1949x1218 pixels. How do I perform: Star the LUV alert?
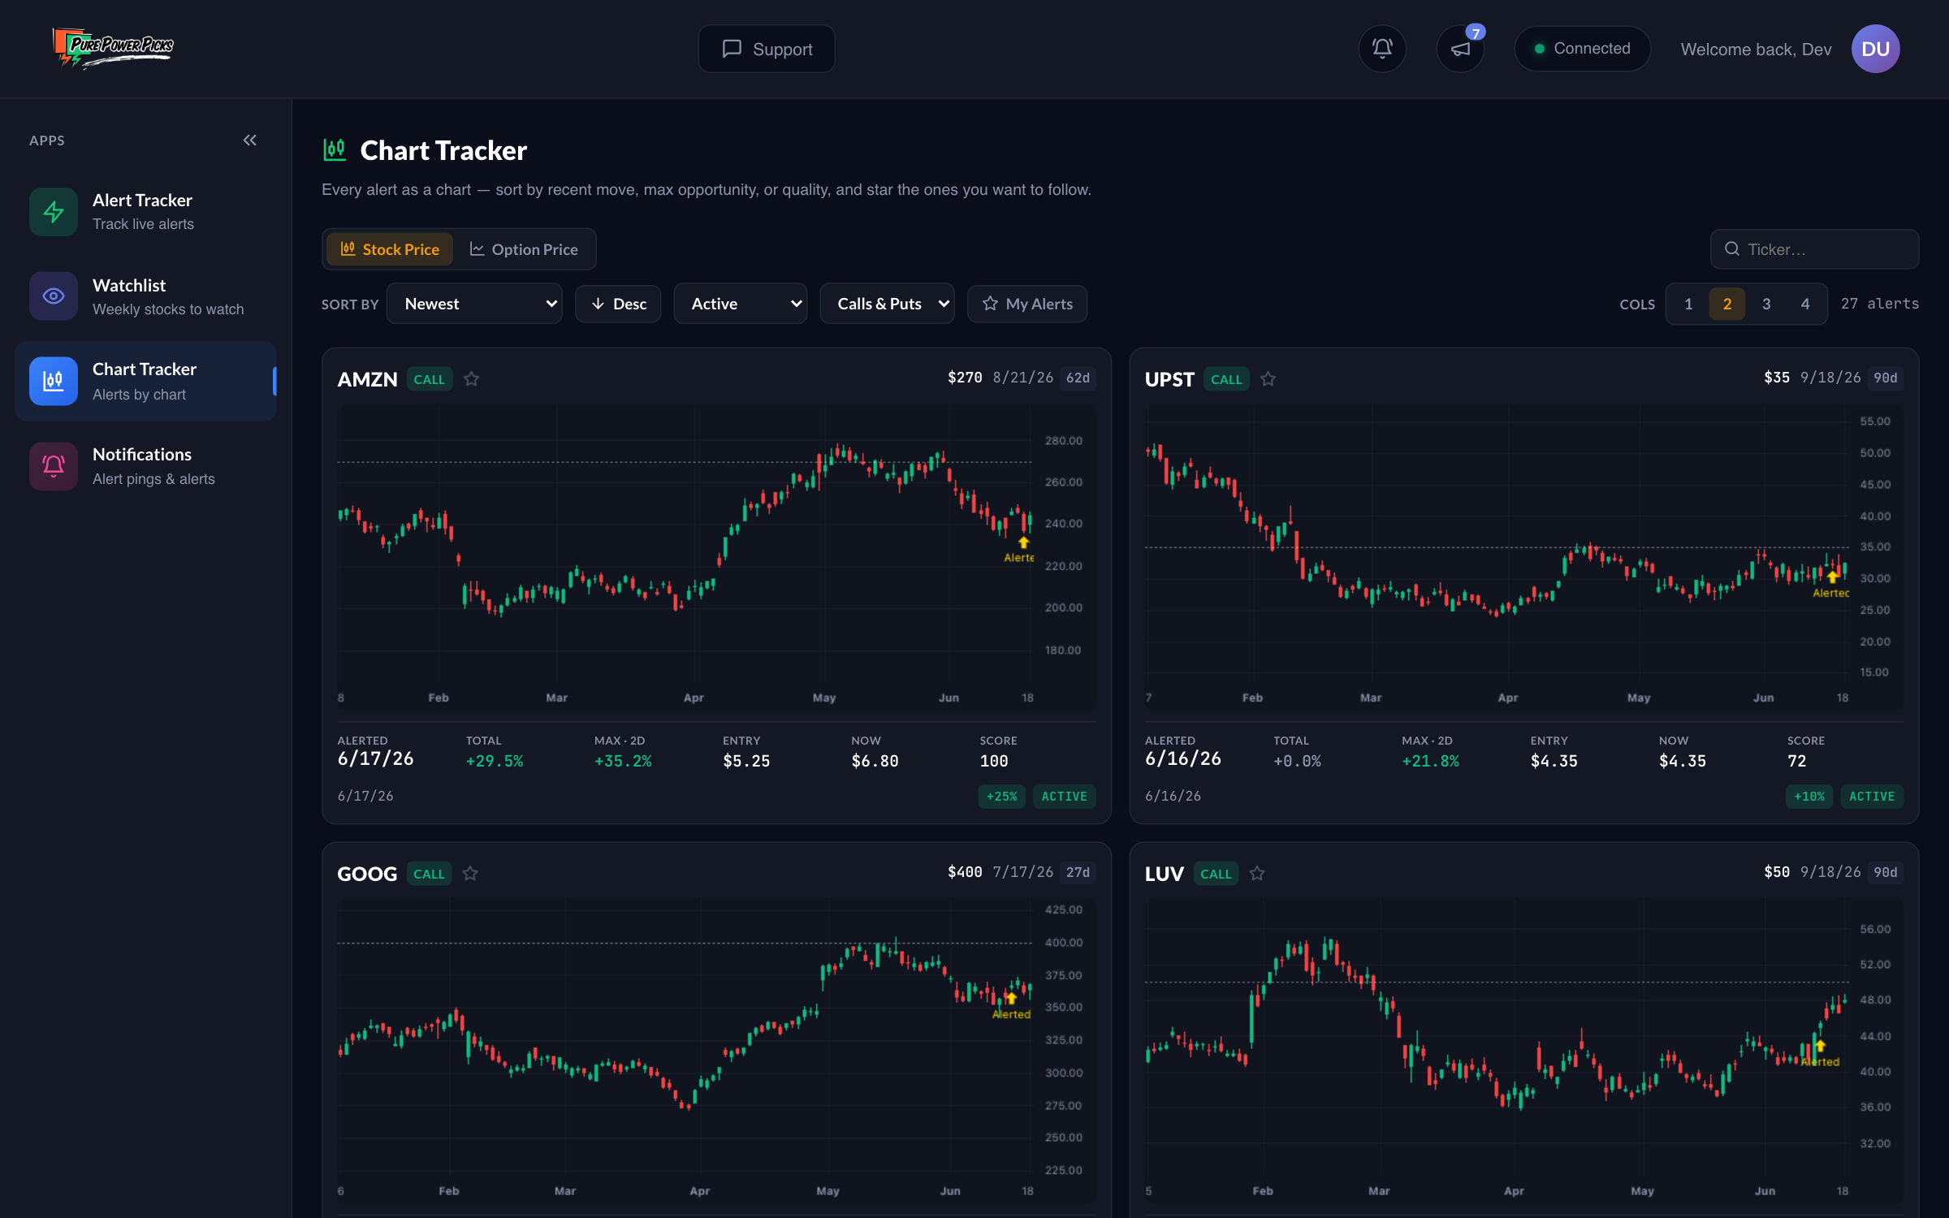(1257, 873)
